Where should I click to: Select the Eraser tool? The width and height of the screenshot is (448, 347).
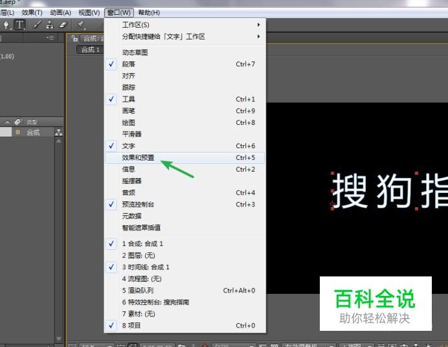pyautogui.click(x=63, y=25)
